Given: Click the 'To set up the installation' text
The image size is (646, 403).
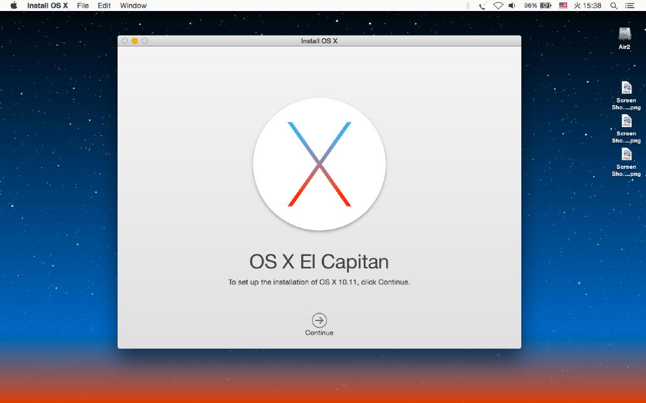Looking at the screenshot, I should (319, 282).
